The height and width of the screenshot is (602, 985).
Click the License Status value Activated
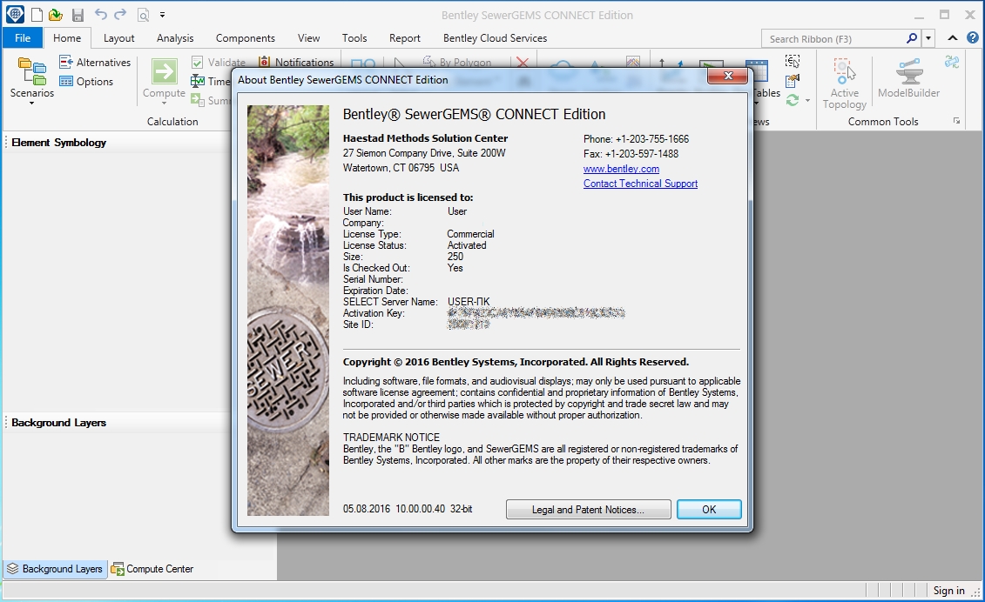(467, 244)
